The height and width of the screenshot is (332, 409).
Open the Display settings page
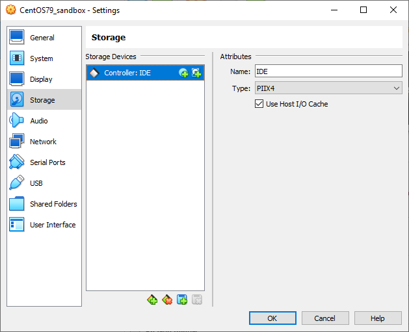pos(41,79)
